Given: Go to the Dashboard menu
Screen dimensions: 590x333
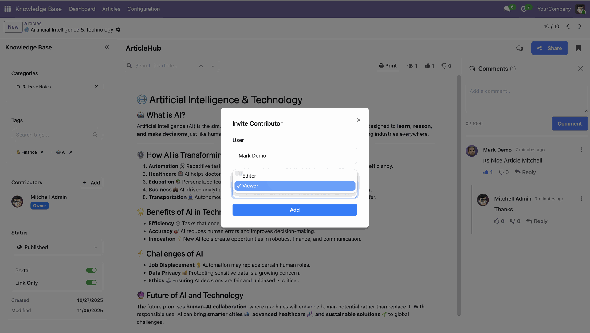Looking at the screenshot, I should 82,9.
